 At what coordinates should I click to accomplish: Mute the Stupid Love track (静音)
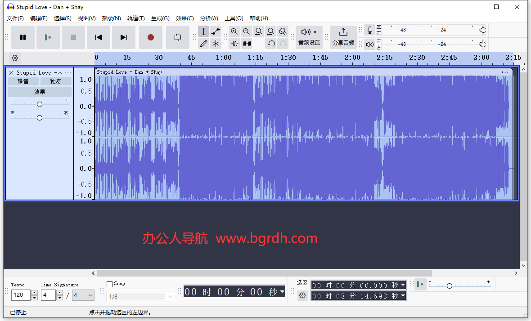(23, 81)
